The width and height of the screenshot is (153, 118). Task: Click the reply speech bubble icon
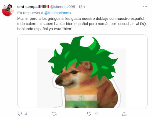click(20, 114)
